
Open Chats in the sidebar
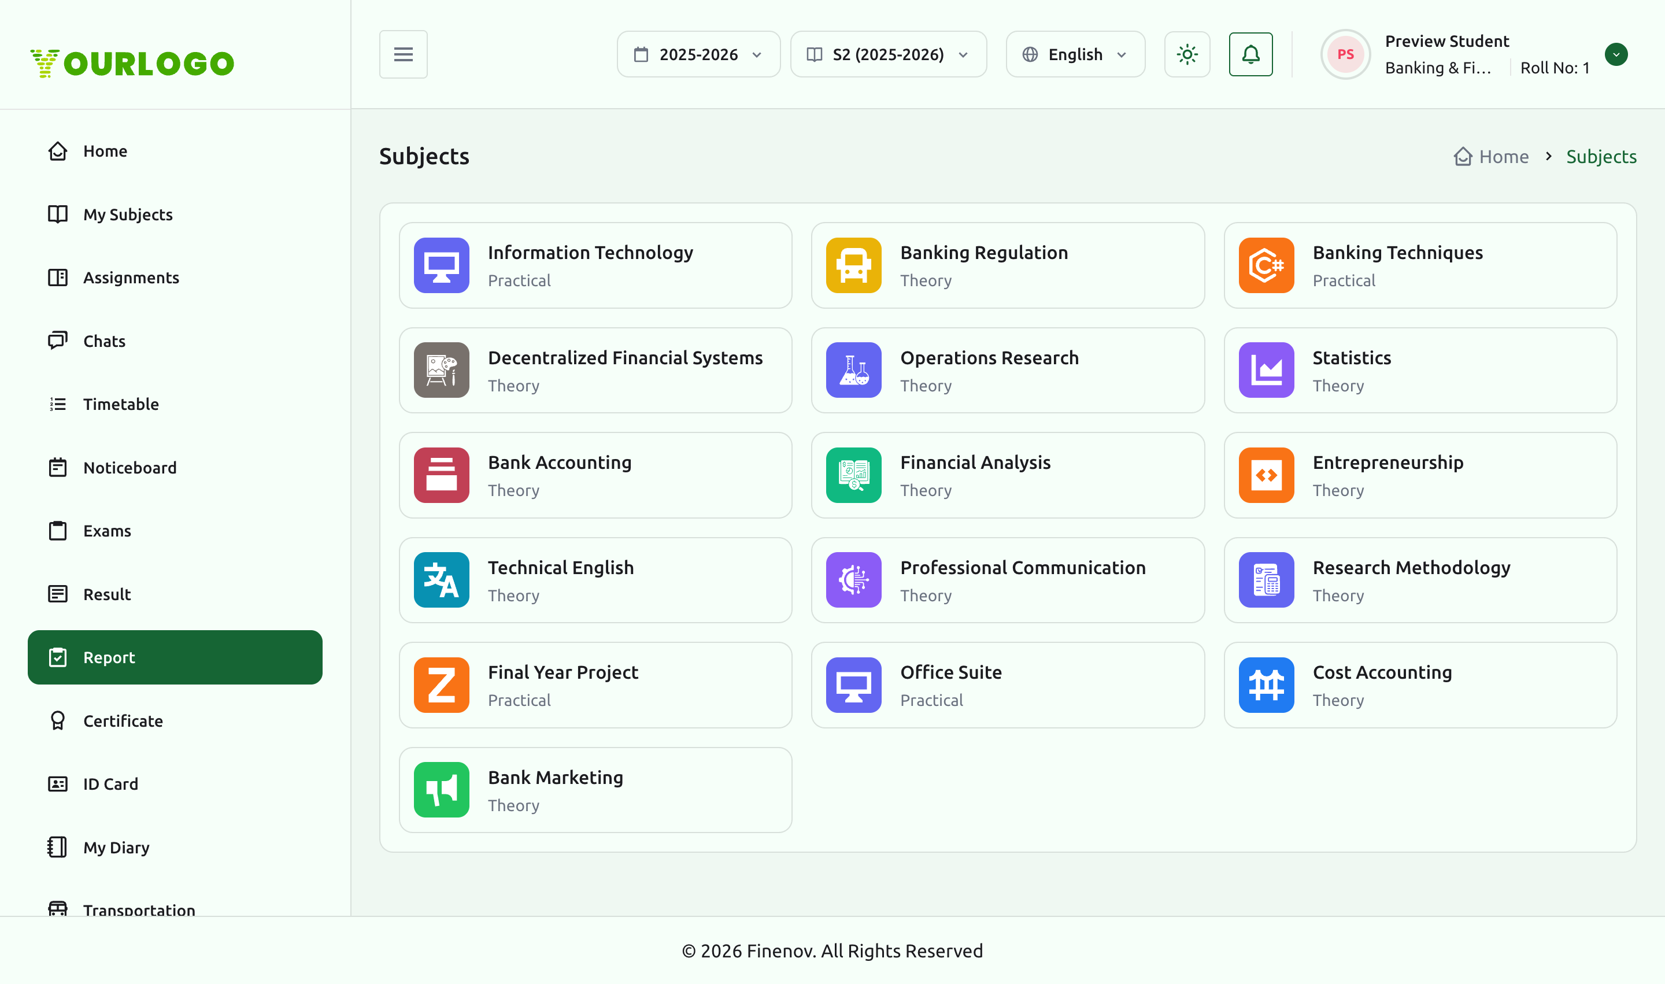175,341
